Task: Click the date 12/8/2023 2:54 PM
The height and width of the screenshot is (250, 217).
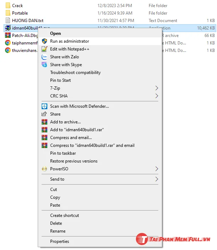Action: pyautogui.click(x=115, y=6)
